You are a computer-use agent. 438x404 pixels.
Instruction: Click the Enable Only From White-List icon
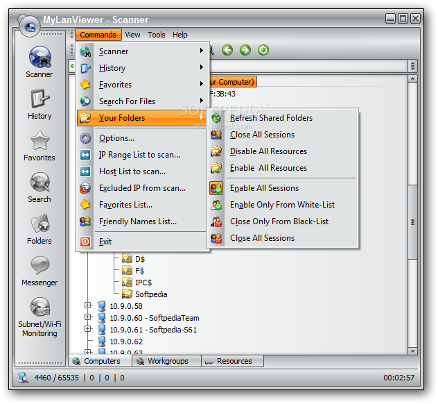tap(216, 205)
